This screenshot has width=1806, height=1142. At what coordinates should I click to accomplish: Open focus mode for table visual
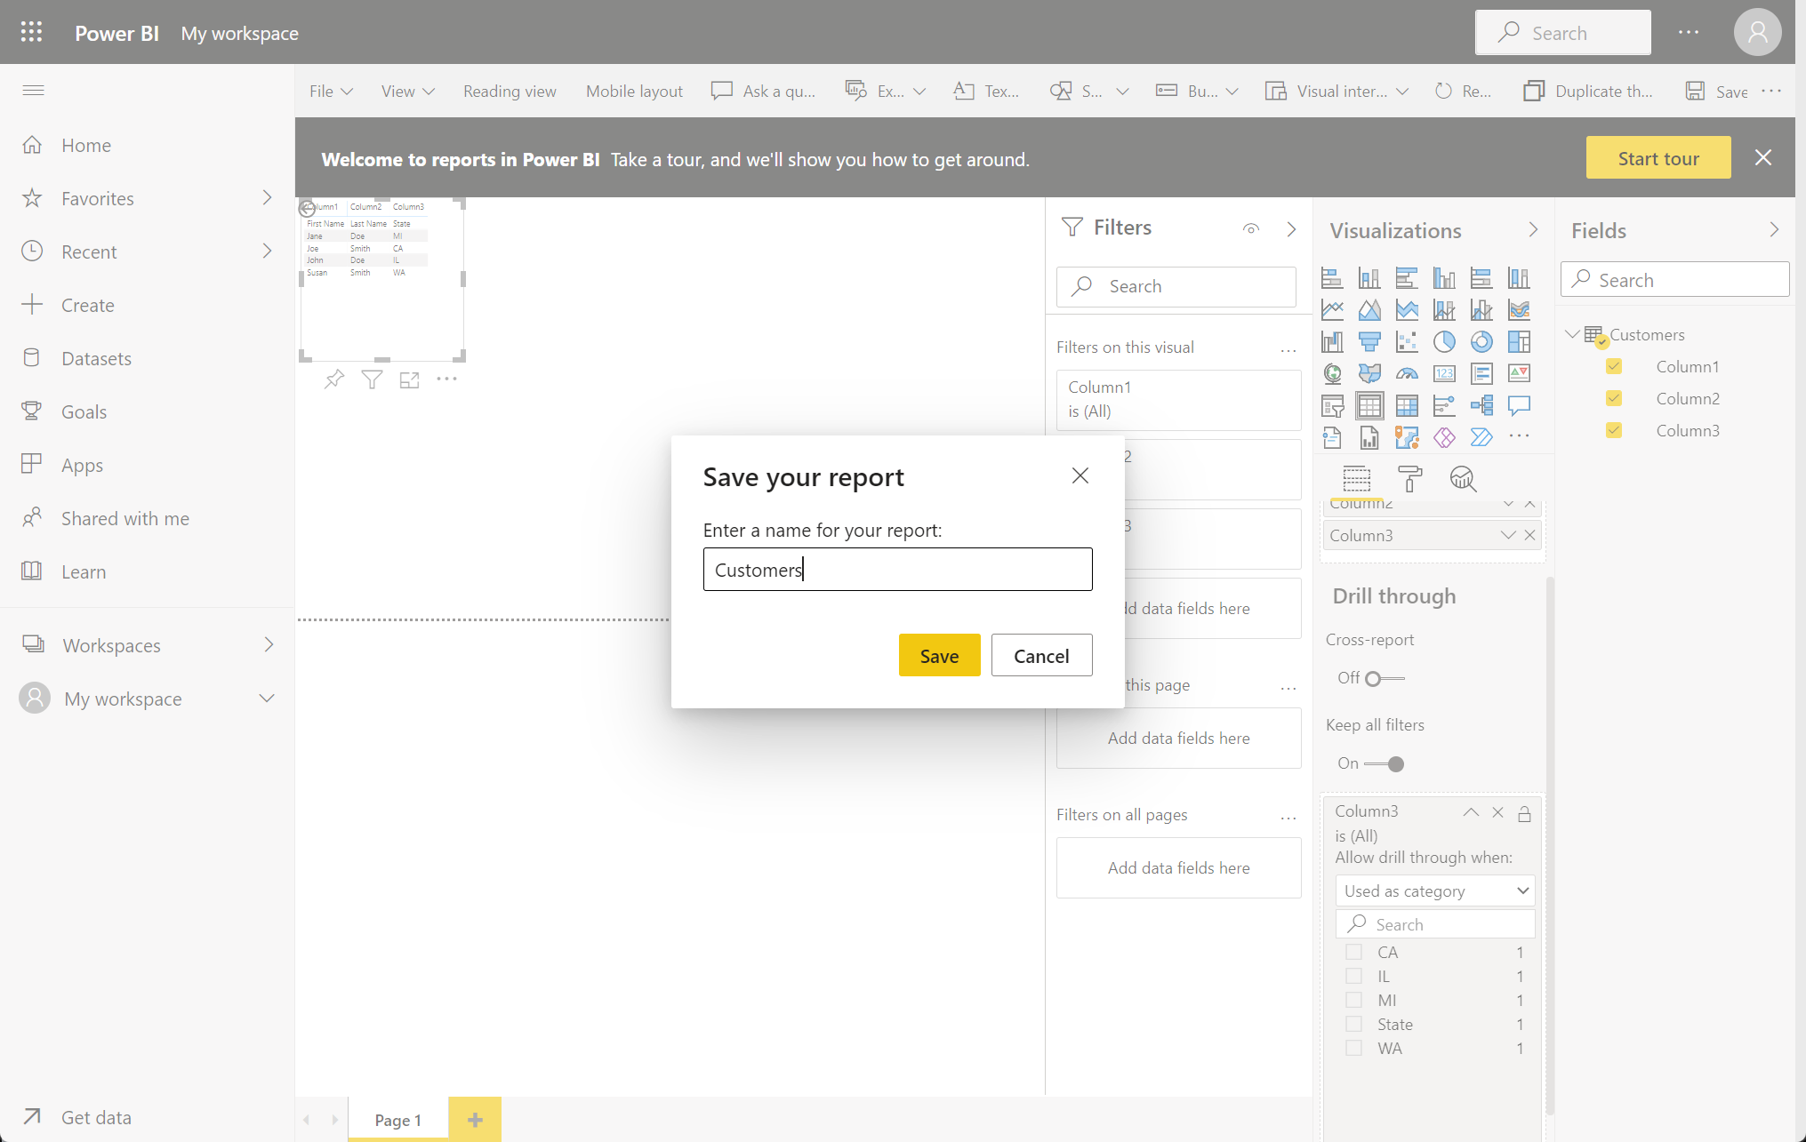tap(409, 380)
